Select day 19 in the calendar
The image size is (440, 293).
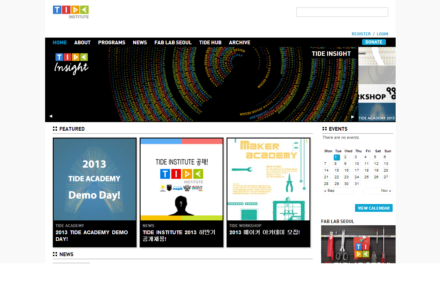376,171
